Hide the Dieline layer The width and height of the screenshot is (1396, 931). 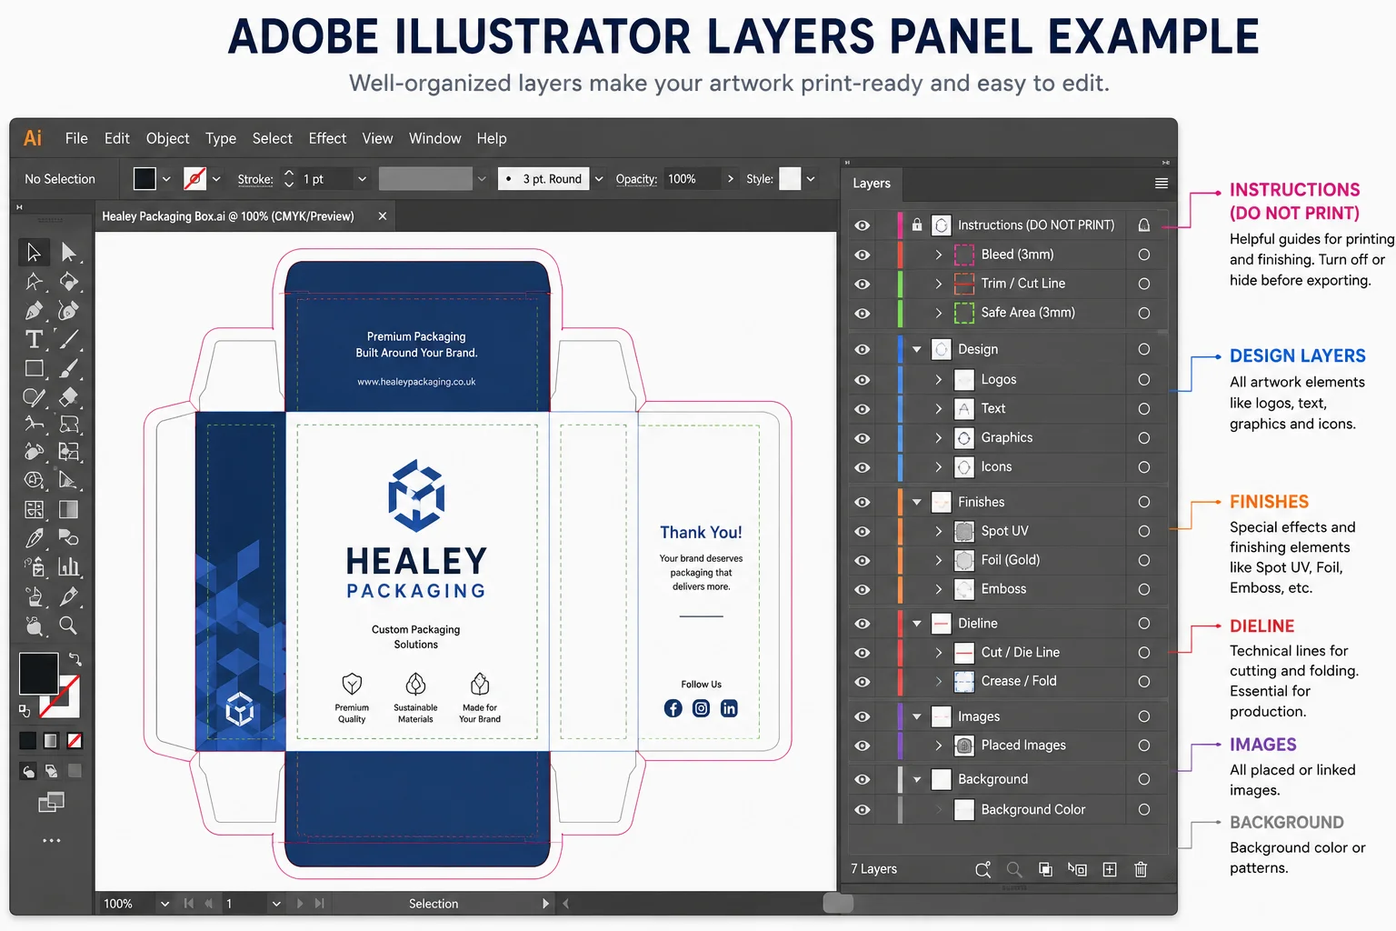(863, 624)
